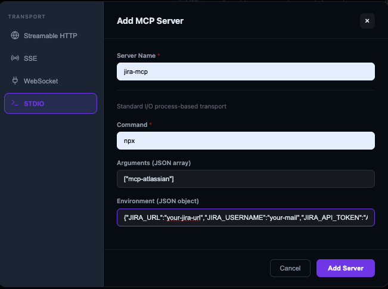The image size is (388, 289).
Task: Select the STDIO transport option
Action: coord(51,104)
